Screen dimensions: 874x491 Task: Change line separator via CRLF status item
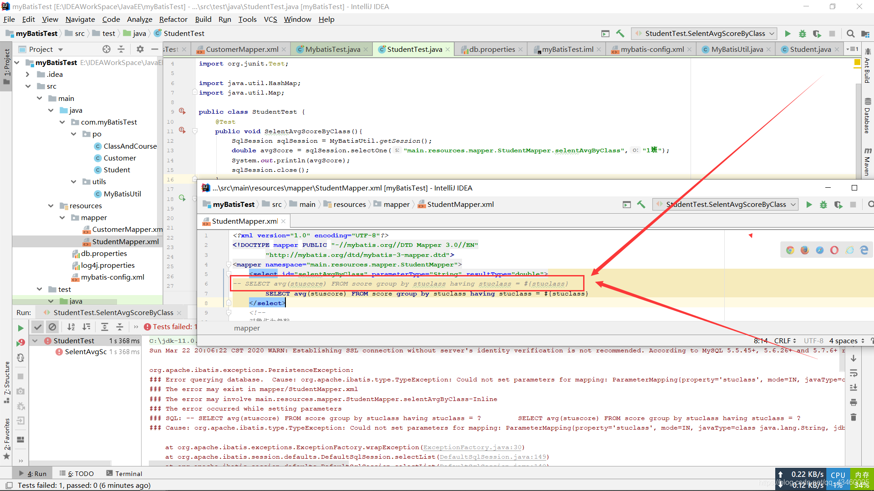point(785,341)
